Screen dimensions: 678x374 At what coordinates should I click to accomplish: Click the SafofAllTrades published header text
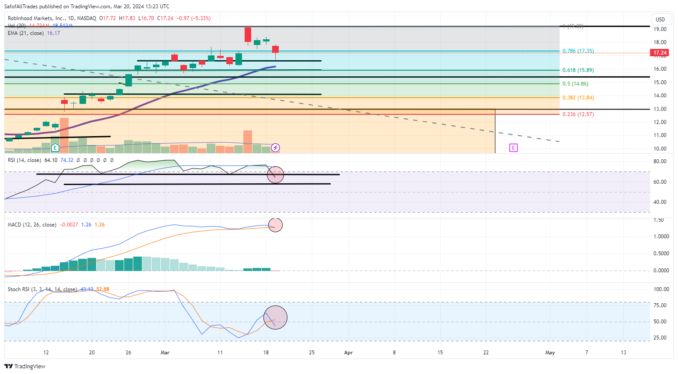pyautogui.click(x=87, y=7)
